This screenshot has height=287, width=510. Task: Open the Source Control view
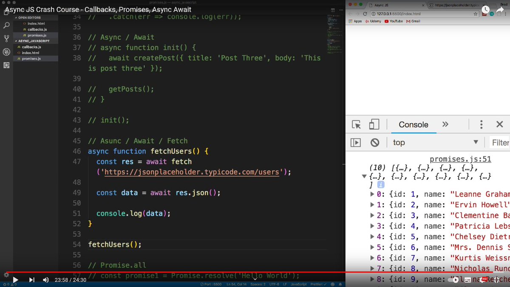(x=6, y=39)
